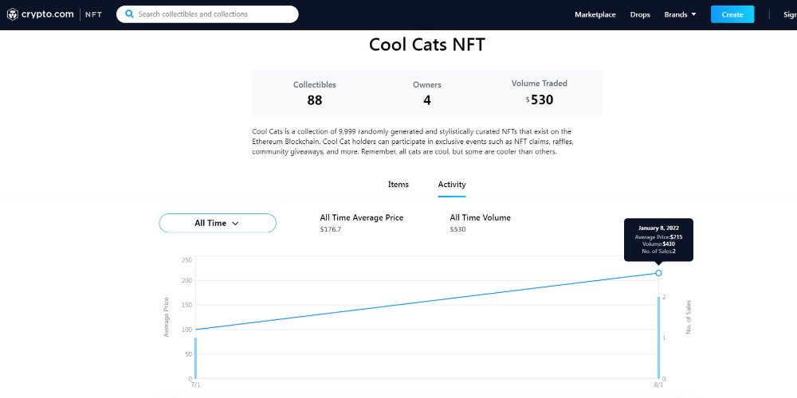Click the Owners count 4

coord(427,100)
